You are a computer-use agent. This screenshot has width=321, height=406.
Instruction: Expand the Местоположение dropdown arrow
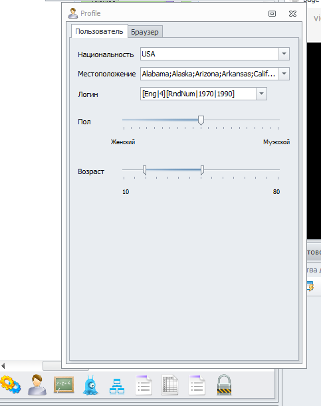(x=284, y=74)
